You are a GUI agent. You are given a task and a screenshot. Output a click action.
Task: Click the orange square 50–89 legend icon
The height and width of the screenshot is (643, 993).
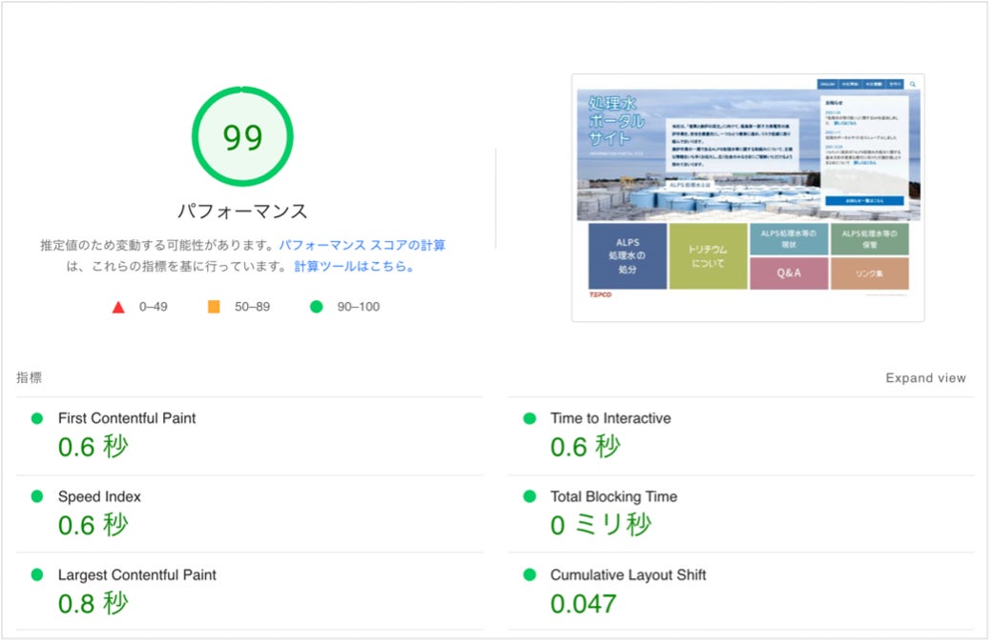click(x=214, y=307)
